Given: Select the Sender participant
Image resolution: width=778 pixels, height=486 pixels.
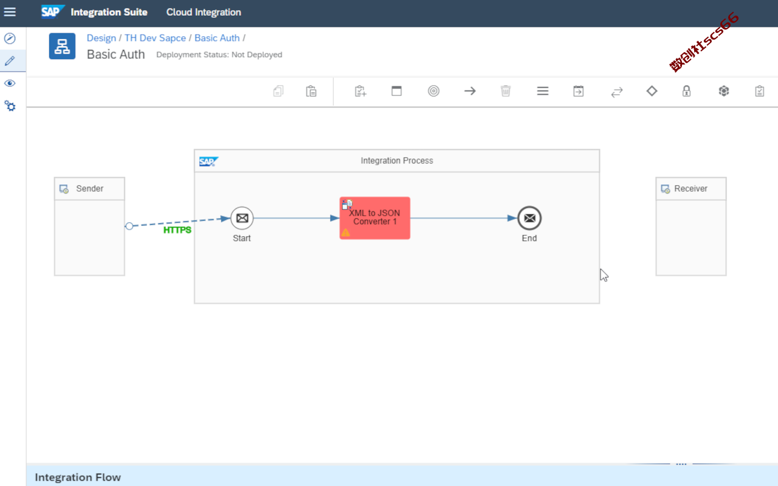Looking at the screenshot, I should pyautogui.click(x=89, y=227).
